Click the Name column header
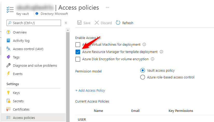The height and width of the screenshot is (122, 214). coord(98,111)
